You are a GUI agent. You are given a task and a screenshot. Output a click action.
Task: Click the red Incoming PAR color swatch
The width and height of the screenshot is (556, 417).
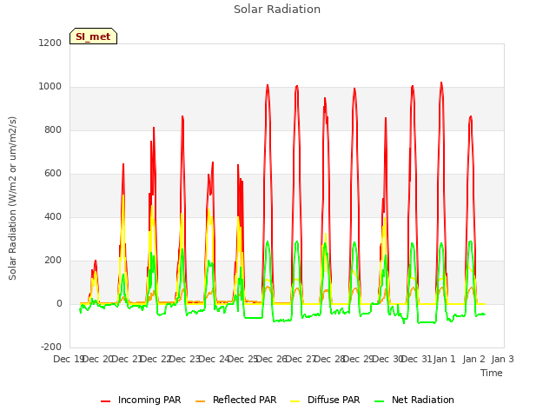[x=105, y=401]
